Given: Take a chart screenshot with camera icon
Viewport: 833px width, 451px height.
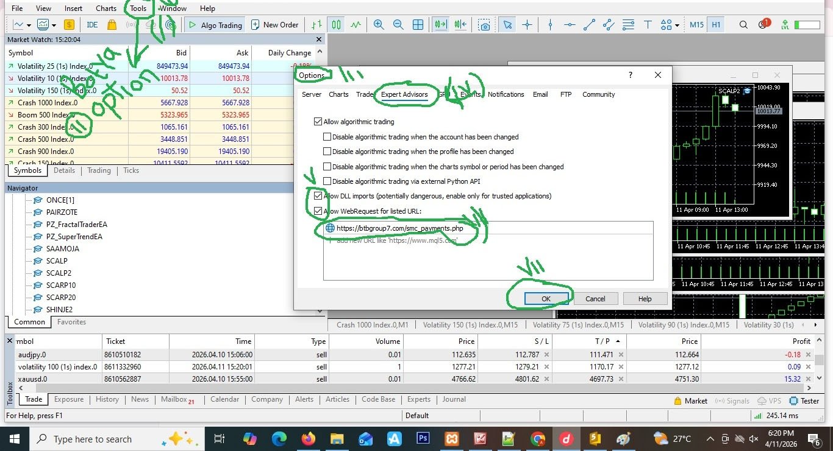Looking at the screenshot, I should tap(484, 25).
